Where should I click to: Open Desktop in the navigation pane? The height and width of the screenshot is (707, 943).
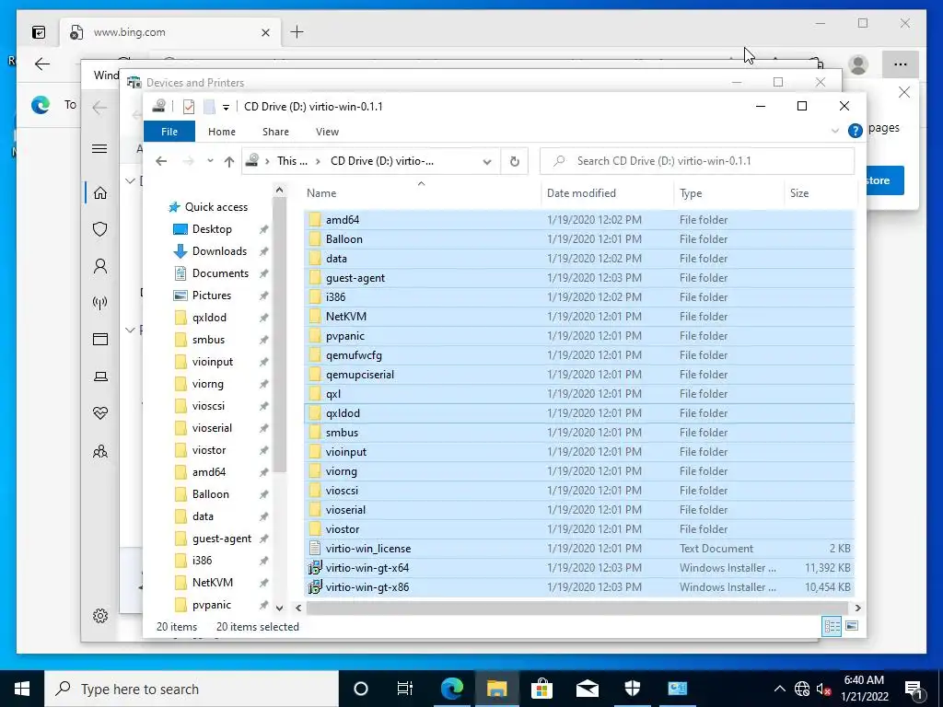click(203, 229)
